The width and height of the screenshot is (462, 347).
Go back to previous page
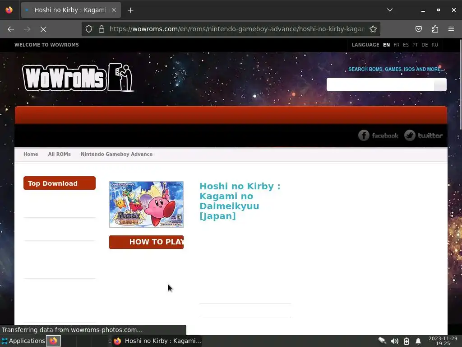tap(11, 29)
